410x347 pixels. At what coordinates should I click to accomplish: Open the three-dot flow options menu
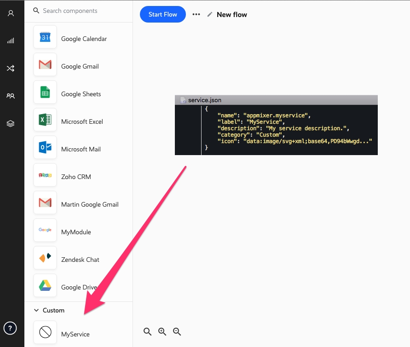pyautogui.click(x=196, y=14)
